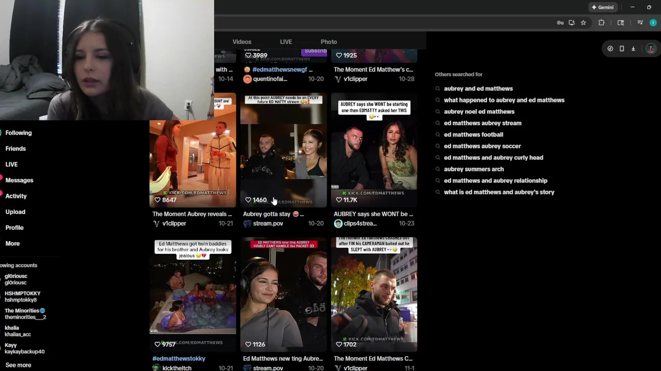Open the TikTok profile avatar at top right

tap(651, 48)
